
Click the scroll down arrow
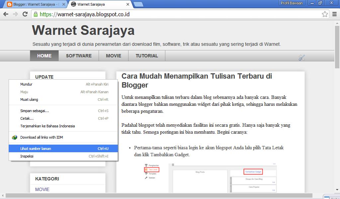pos(337,190)
